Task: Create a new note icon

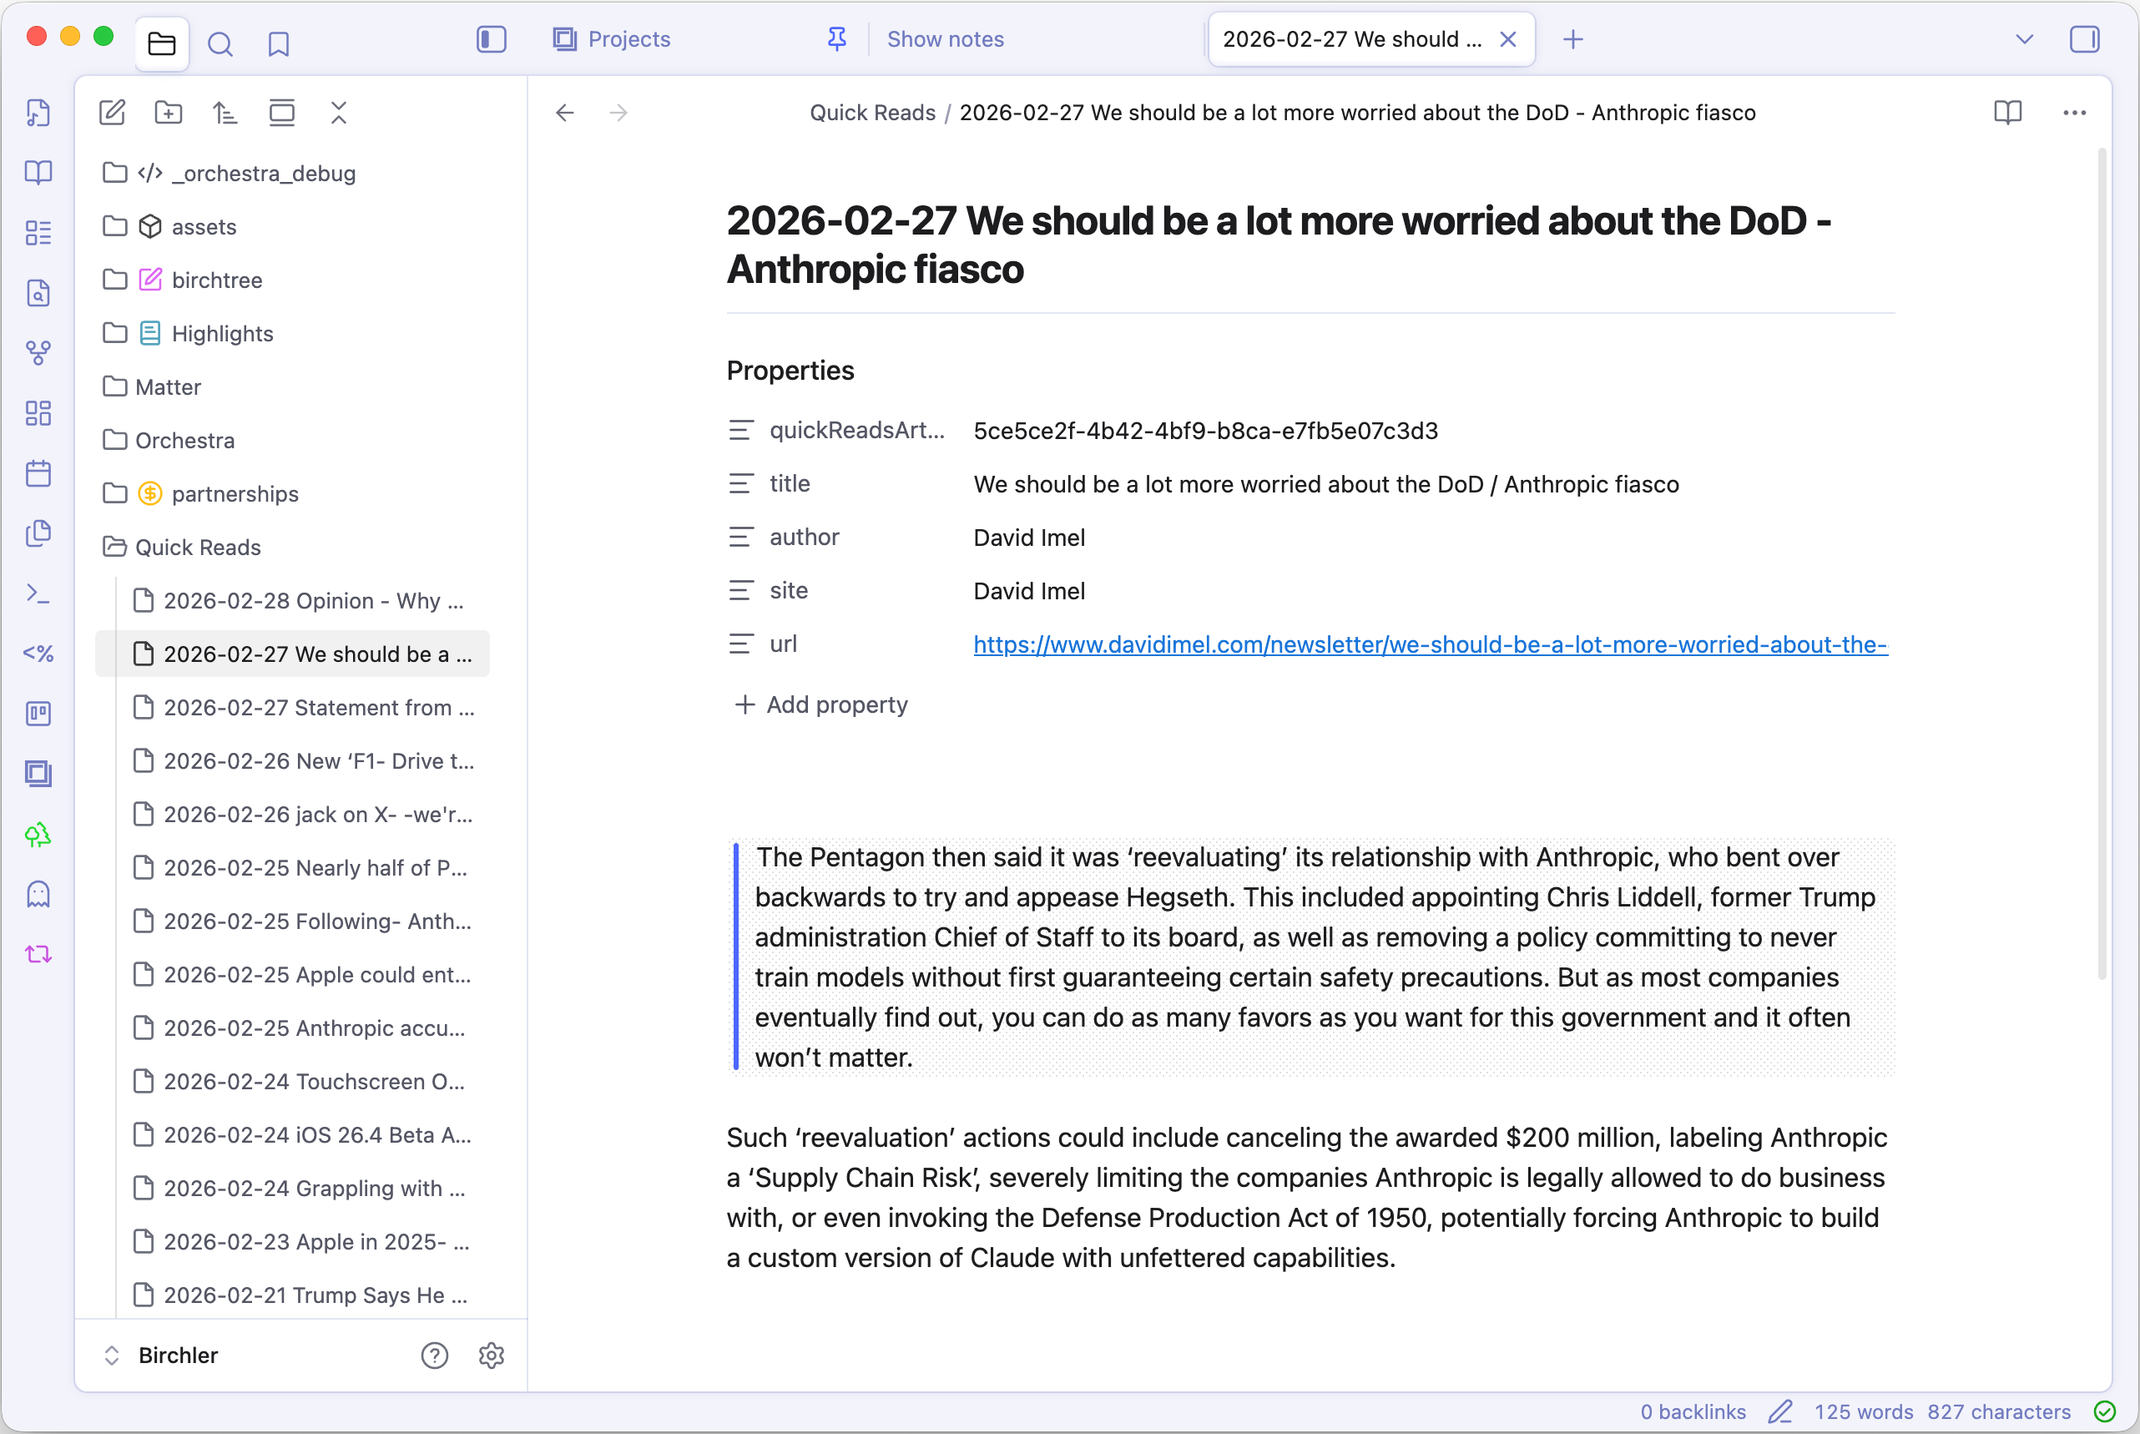Action: (112, 113)
